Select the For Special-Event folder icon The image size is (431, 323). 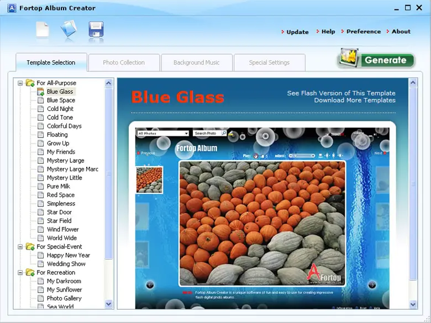click(x=30, y=246)
